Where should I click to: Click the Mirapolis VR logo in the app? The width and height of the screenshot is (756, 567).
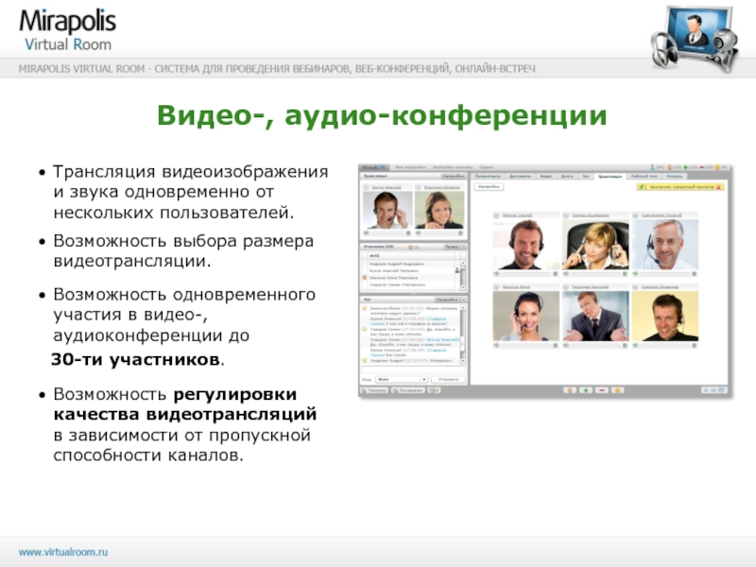point(374,167)
